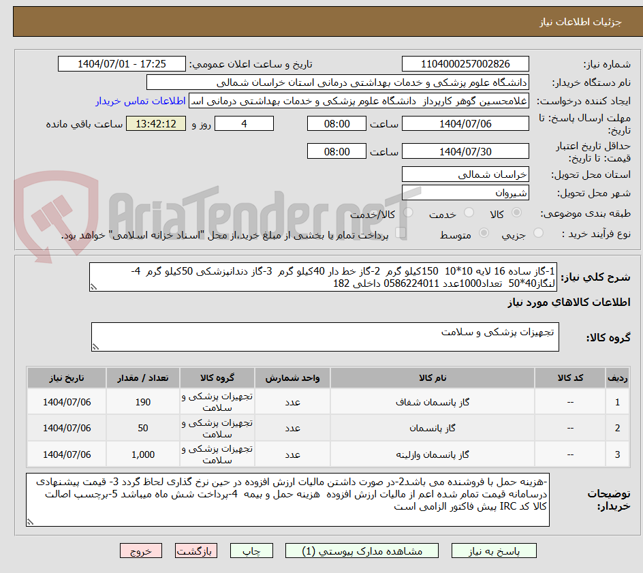The width and height of the screenshot is (643, 573).
Task: Select the کالا classification radio button
Action: click(516, 213)
